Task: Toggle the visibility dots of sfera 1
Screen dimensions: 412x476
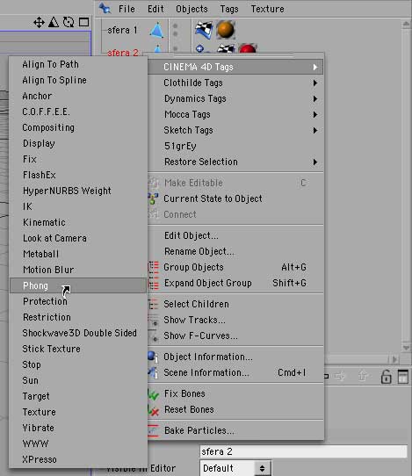Action: click(x=175, y=30)
